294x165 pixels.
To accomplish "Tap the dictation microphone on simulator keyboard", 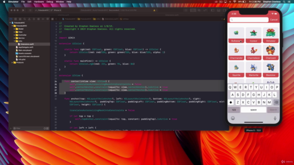I will pyautogui.click(x=275, y=118).
